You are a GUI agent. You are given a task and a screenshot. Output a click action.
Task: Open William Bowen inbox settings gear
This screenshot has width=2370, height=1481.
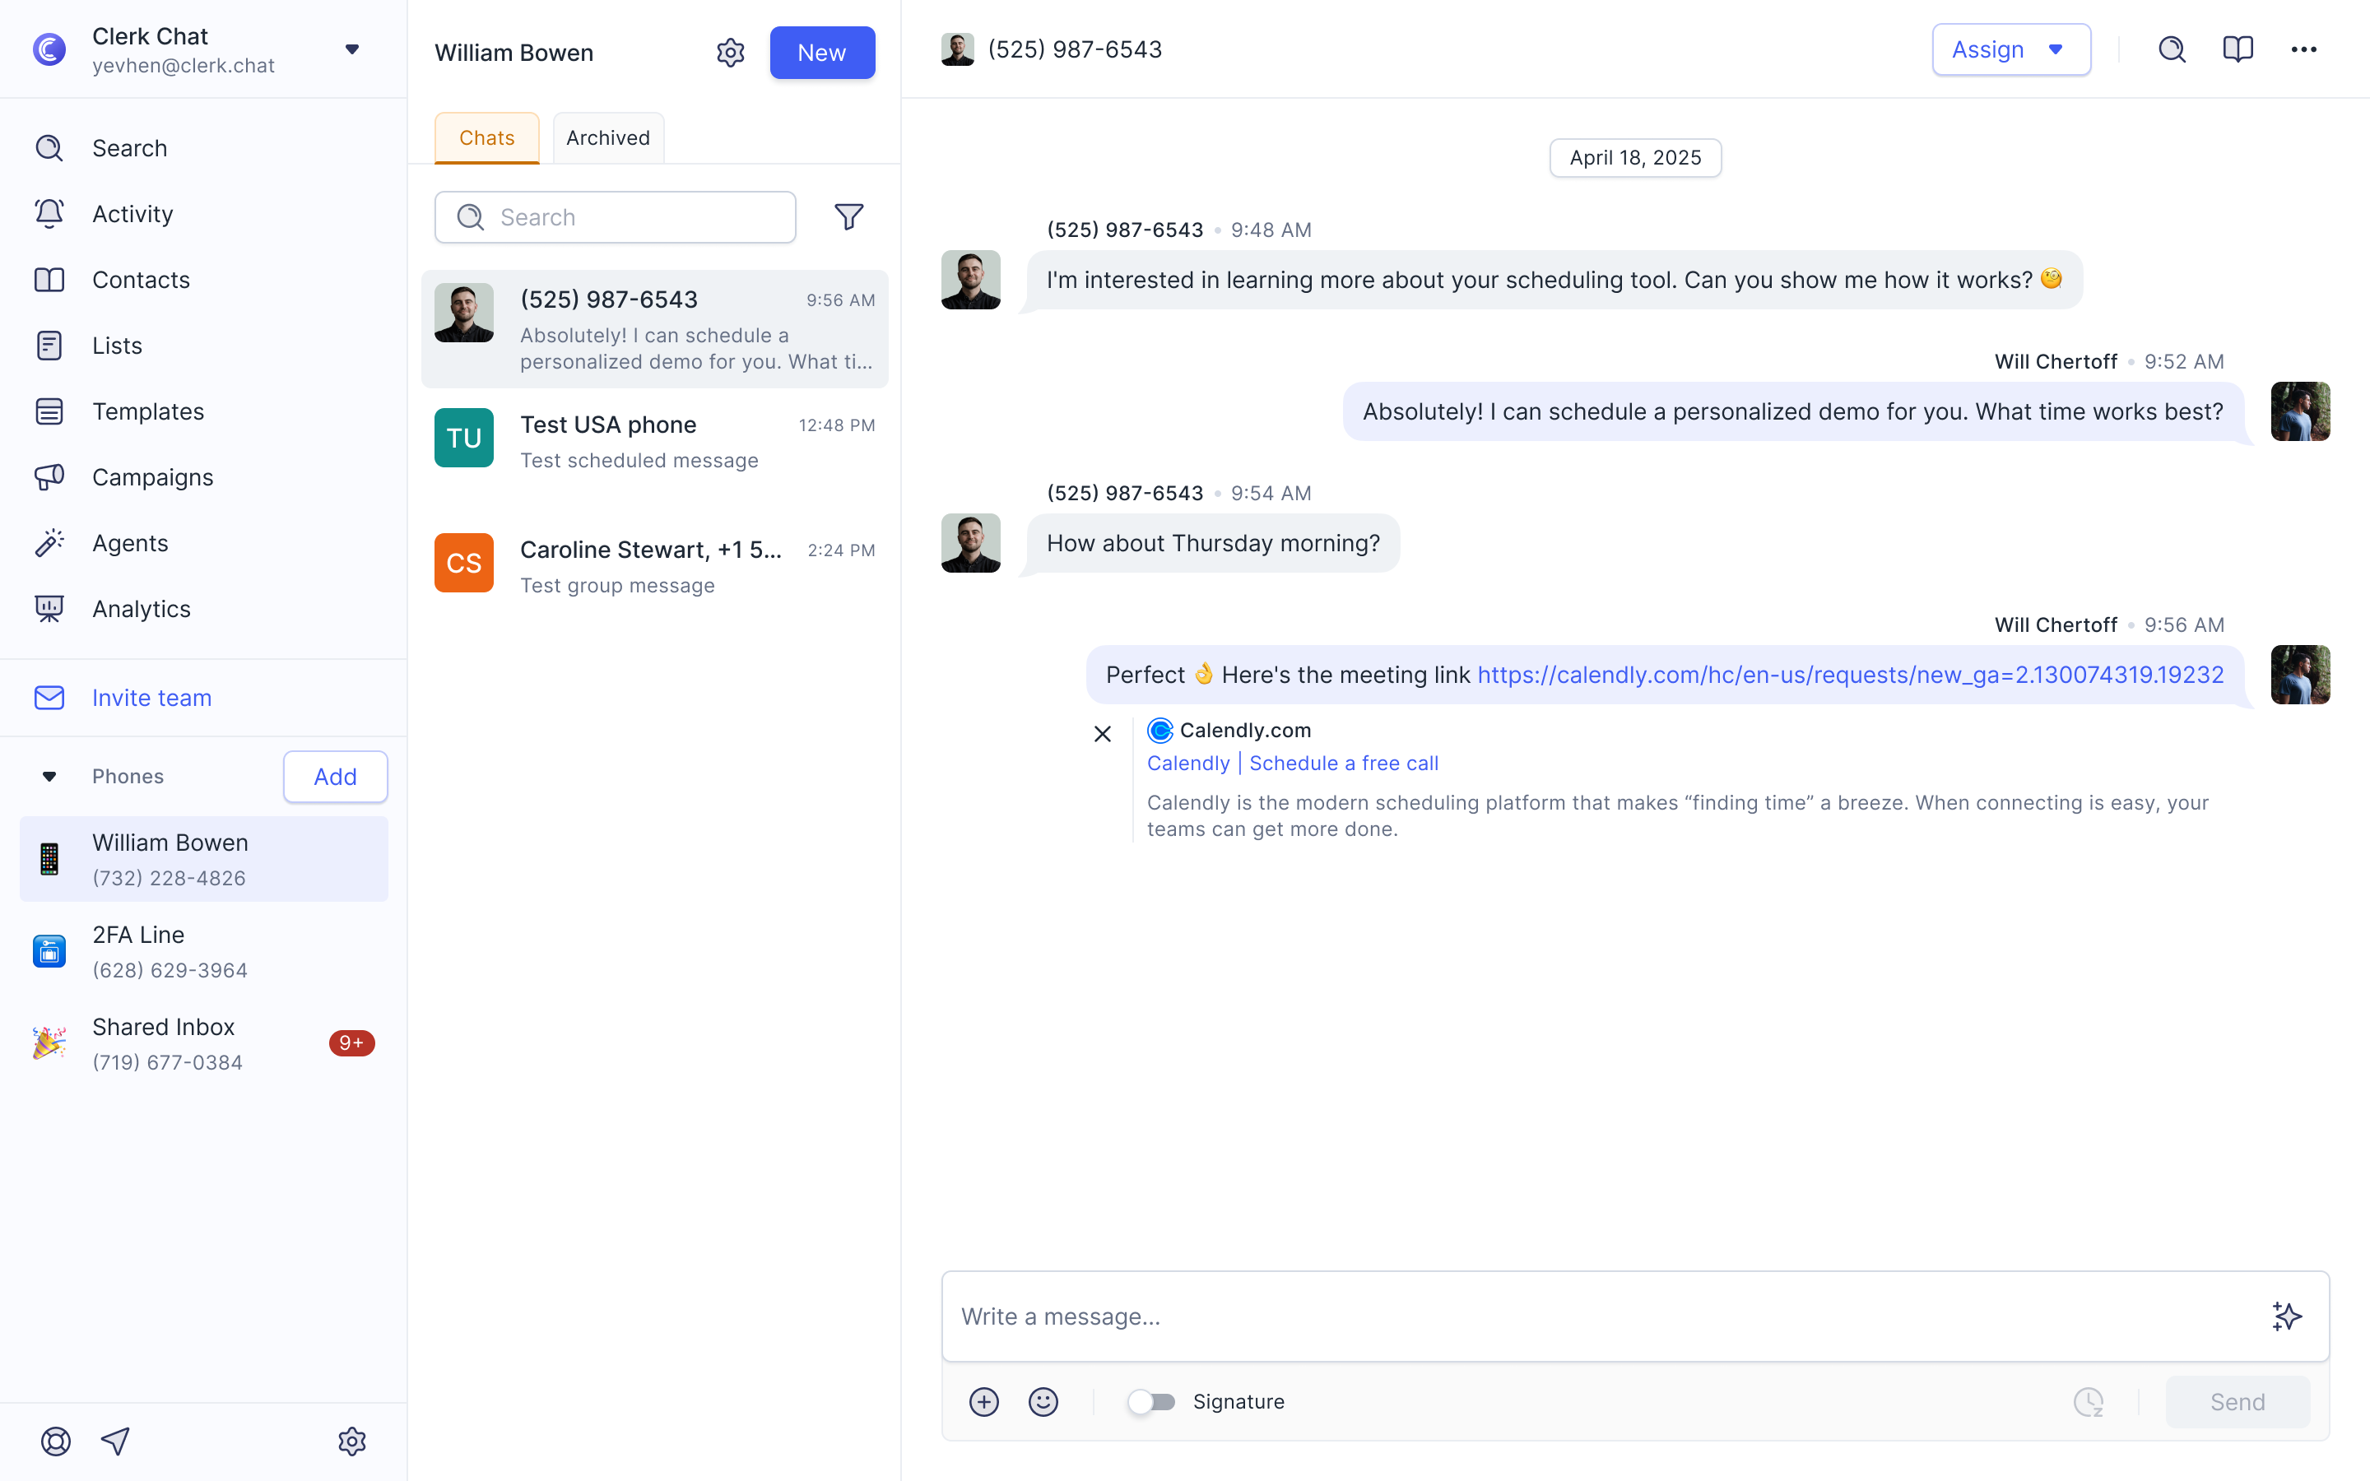[731, 53]
